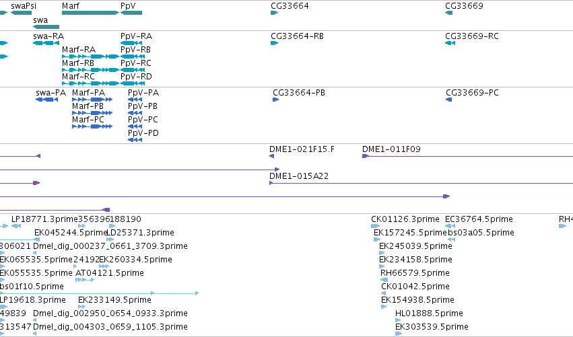Open protein Marf-PB
This screenshot has width=573, height=337.
(x=88, y=106)
